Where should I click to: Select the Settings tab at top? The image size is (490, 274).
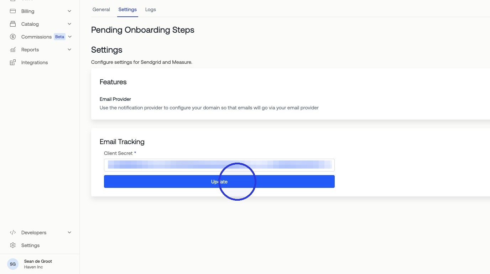127,10
